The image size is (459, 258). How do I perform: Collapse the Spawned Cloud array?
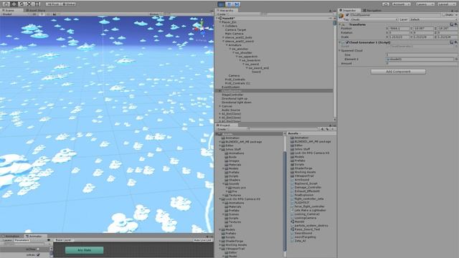coord(340,51)
